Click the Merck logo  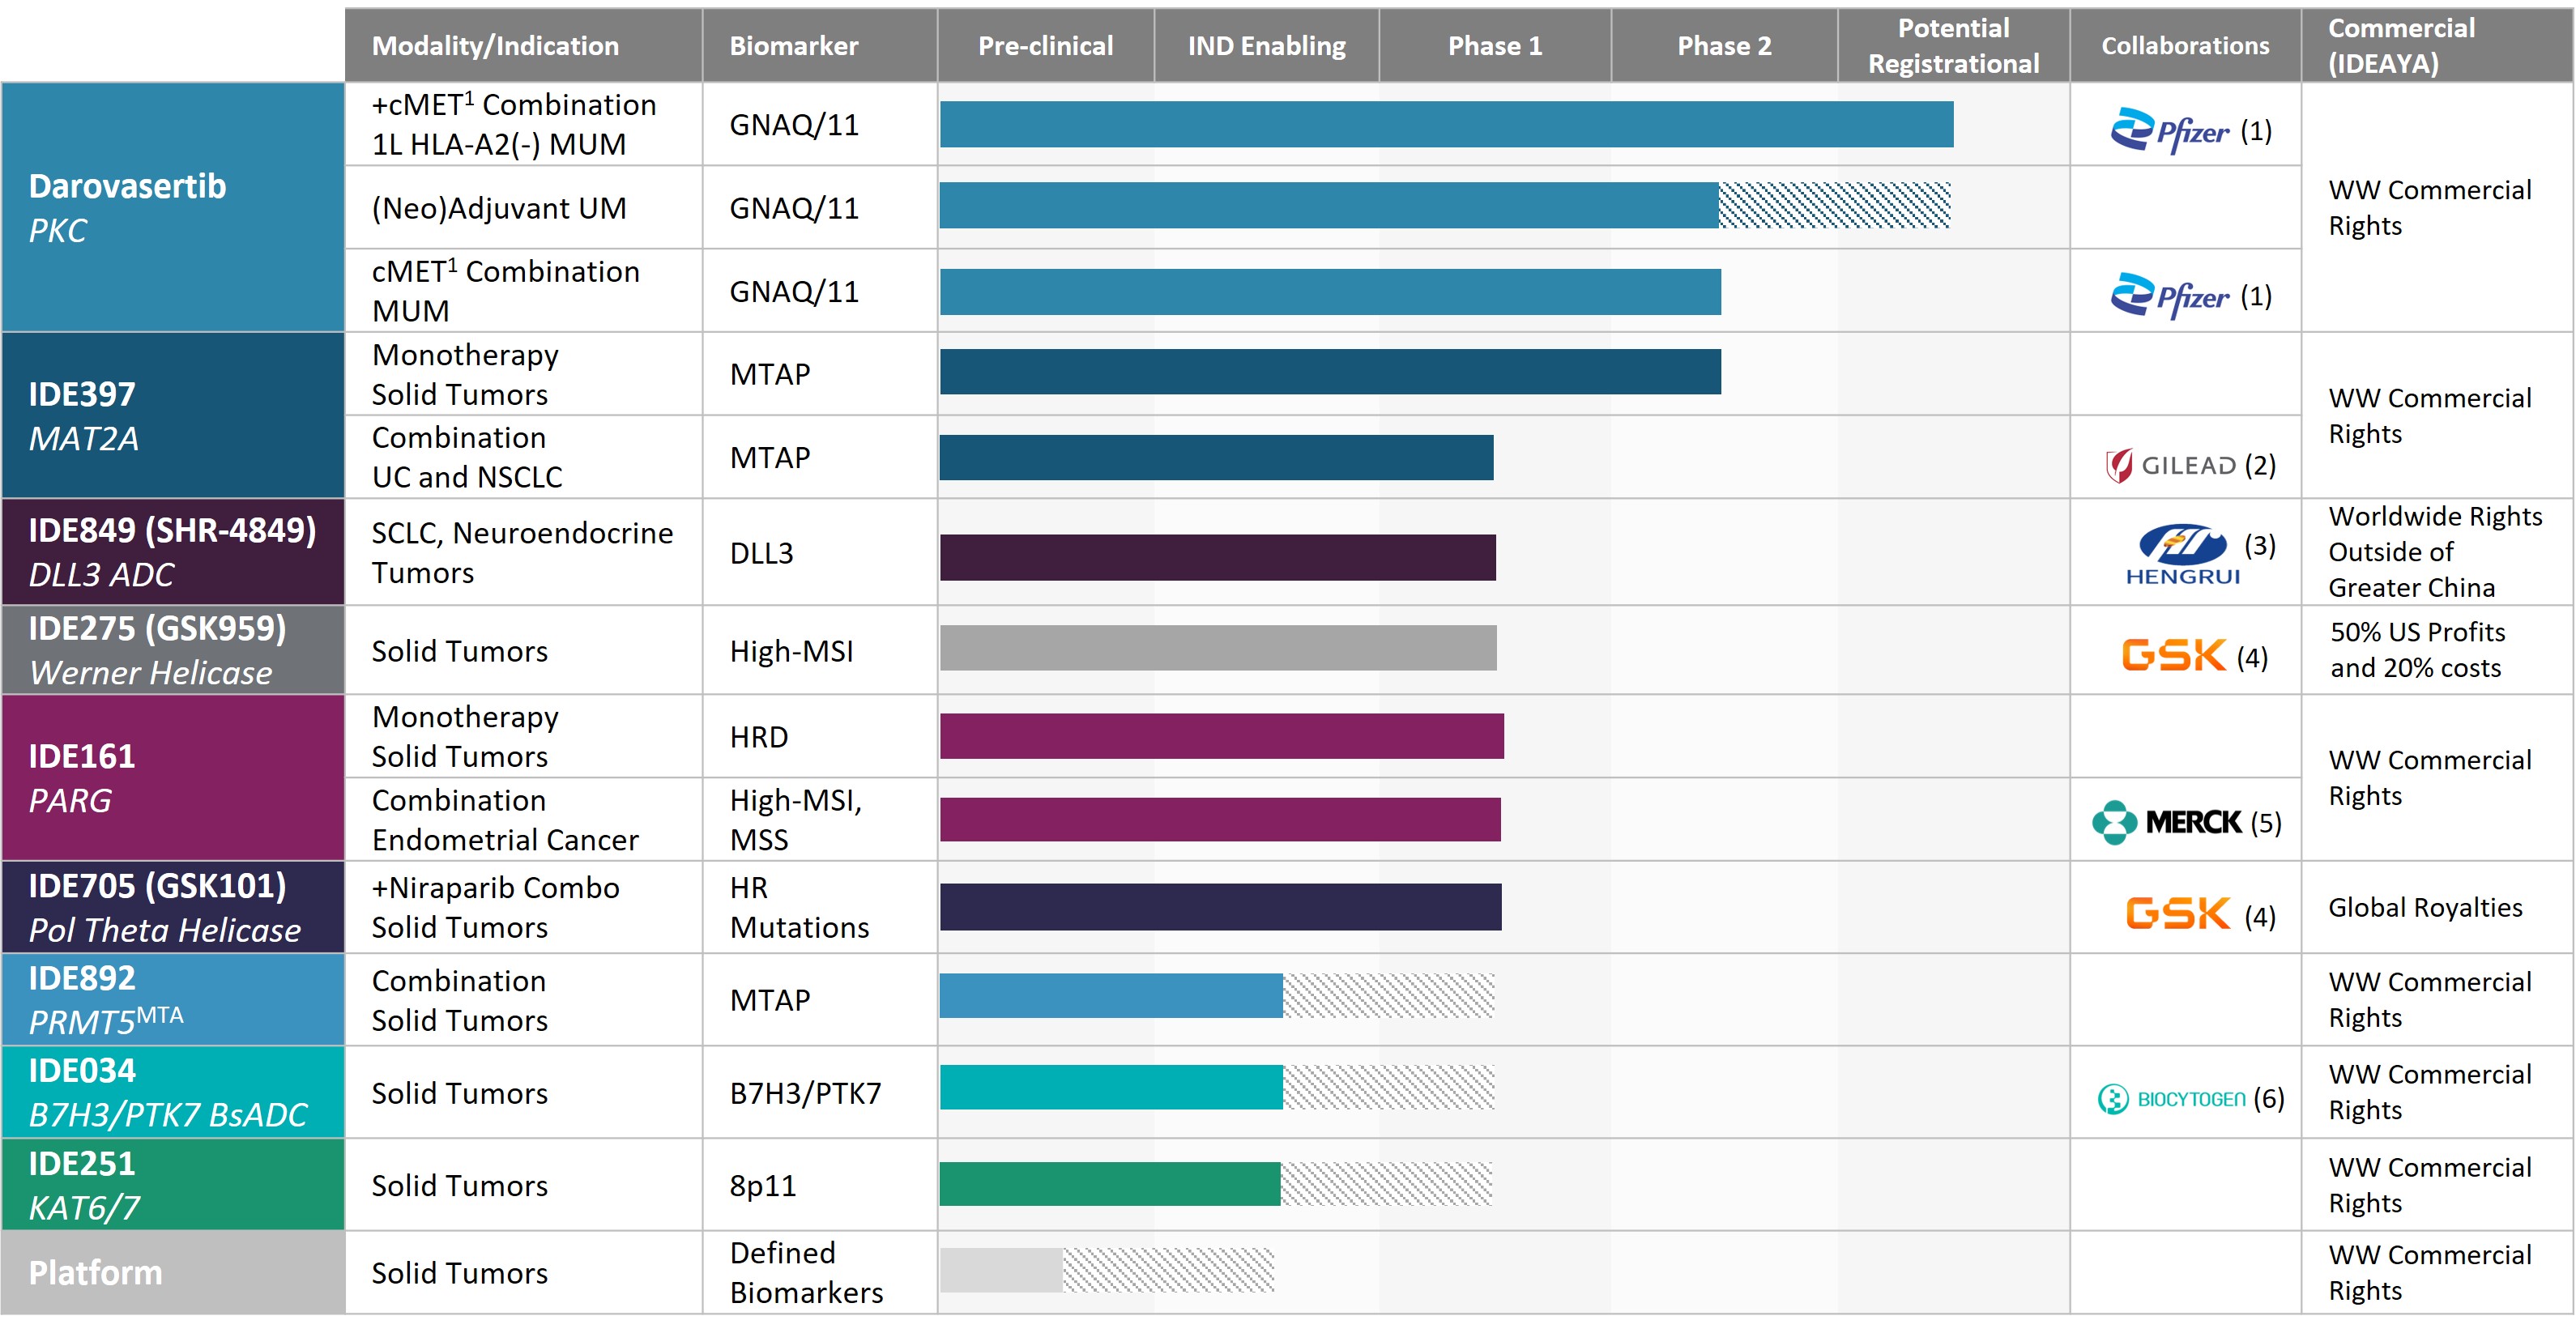pos(2167,823)
